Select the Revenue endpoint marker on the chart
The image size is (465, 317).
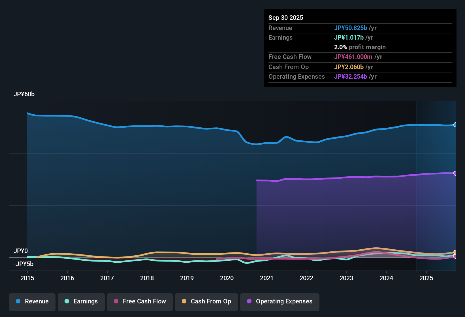pos(455,125)
